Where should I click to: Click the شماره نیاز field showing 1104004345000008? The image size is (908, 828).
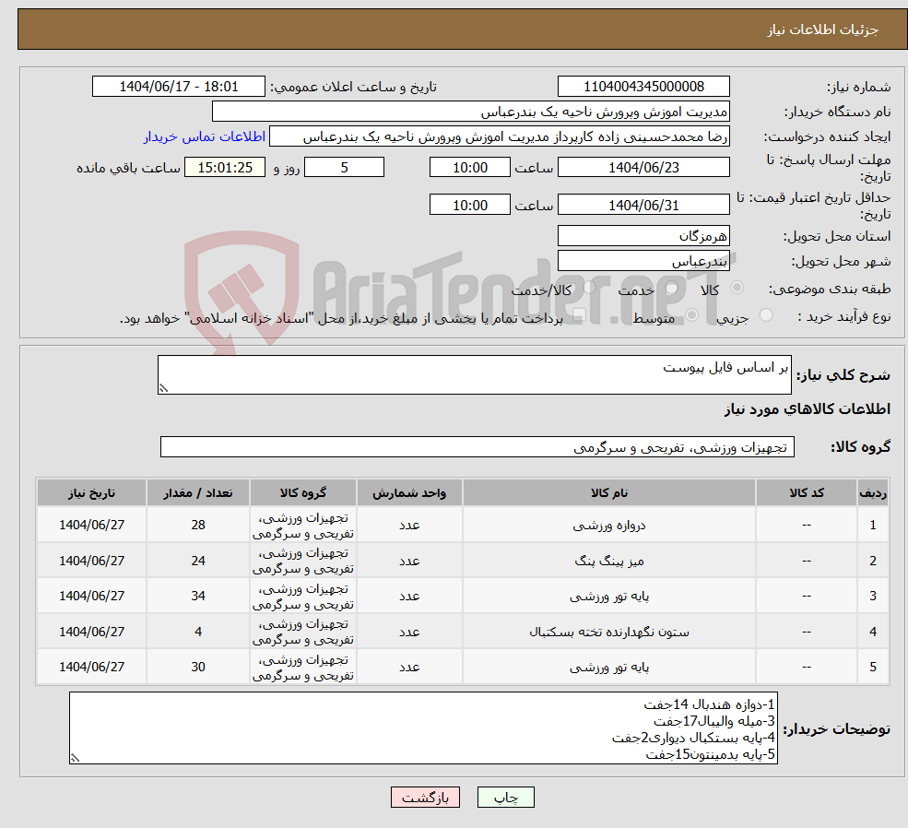point(643,86)
